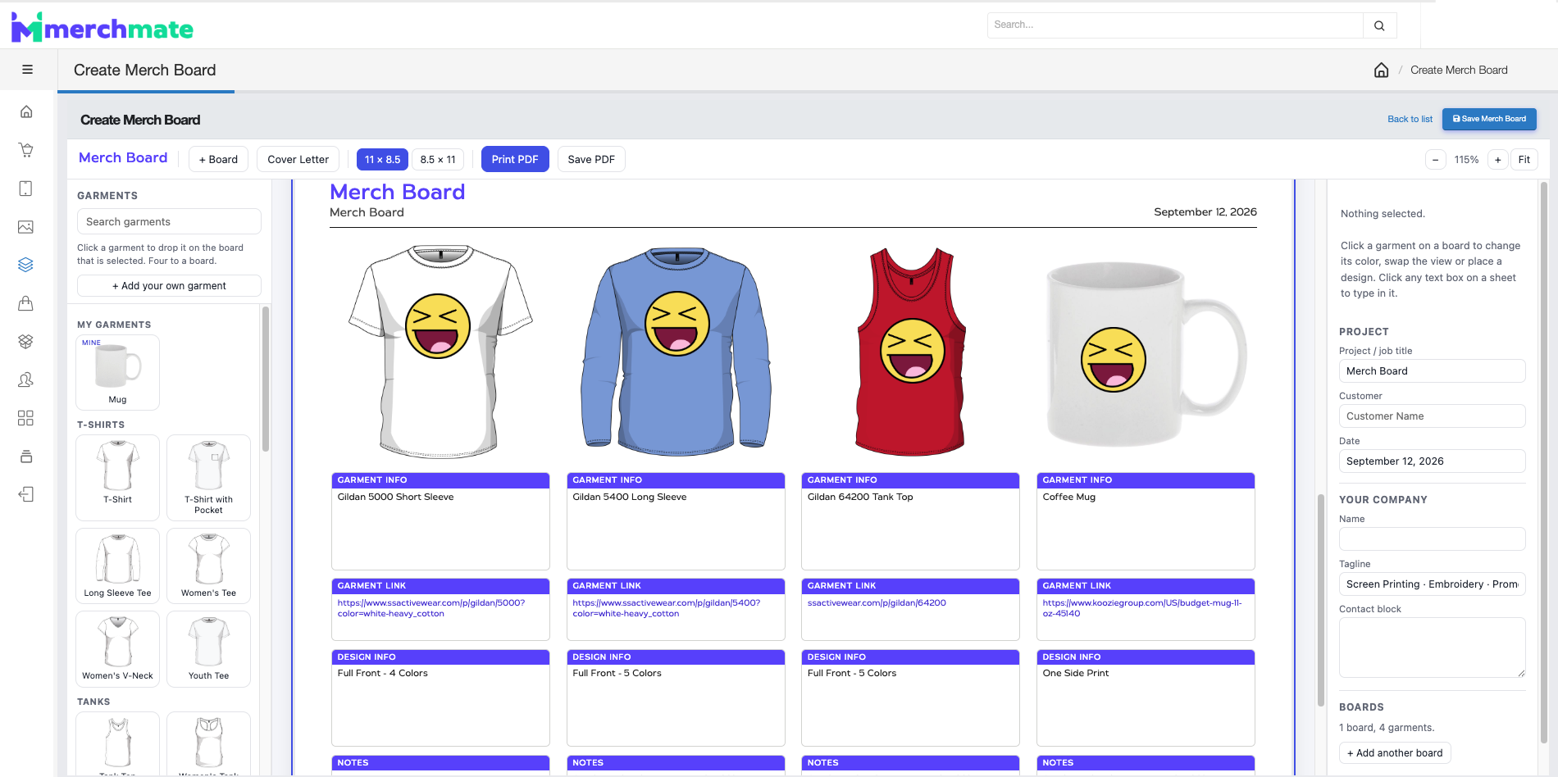
Task: Select the 11 x 8.5 page size
Action: [382, 159]
